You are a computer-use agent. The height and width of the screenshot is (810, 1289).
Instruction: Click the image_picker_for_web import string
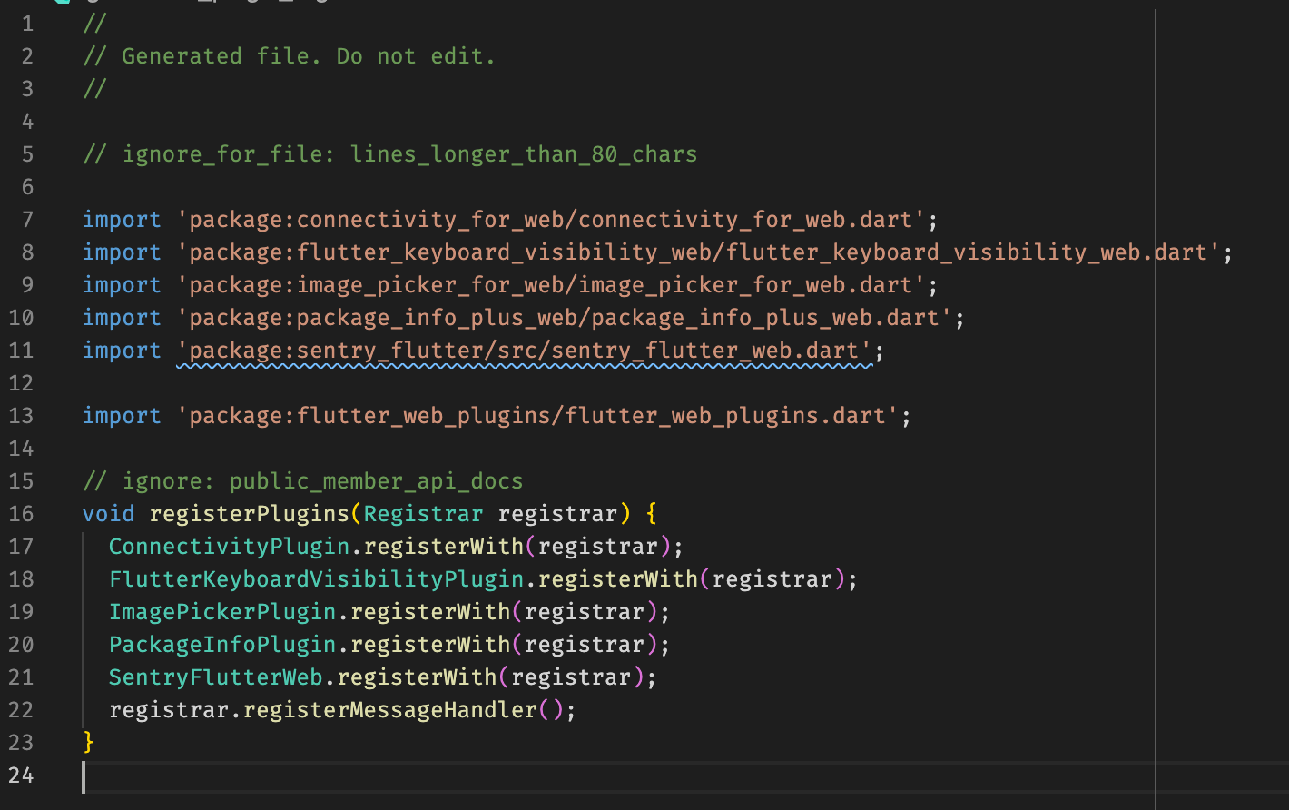click(x=552, y=285)
